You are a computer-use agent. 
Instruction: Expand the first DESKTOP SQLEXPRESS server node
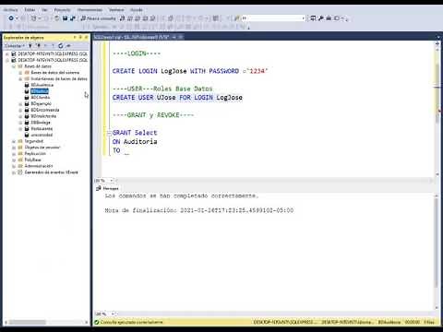(x=7, y=53)
